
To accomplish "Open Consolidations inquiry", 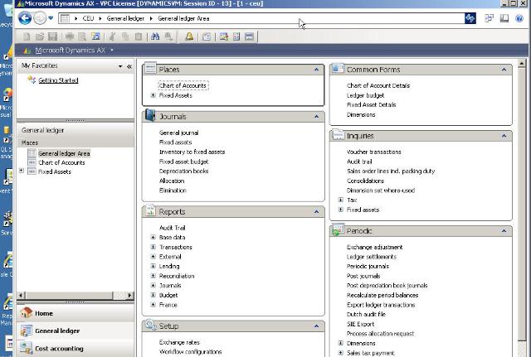I will [x=365, y=181].
